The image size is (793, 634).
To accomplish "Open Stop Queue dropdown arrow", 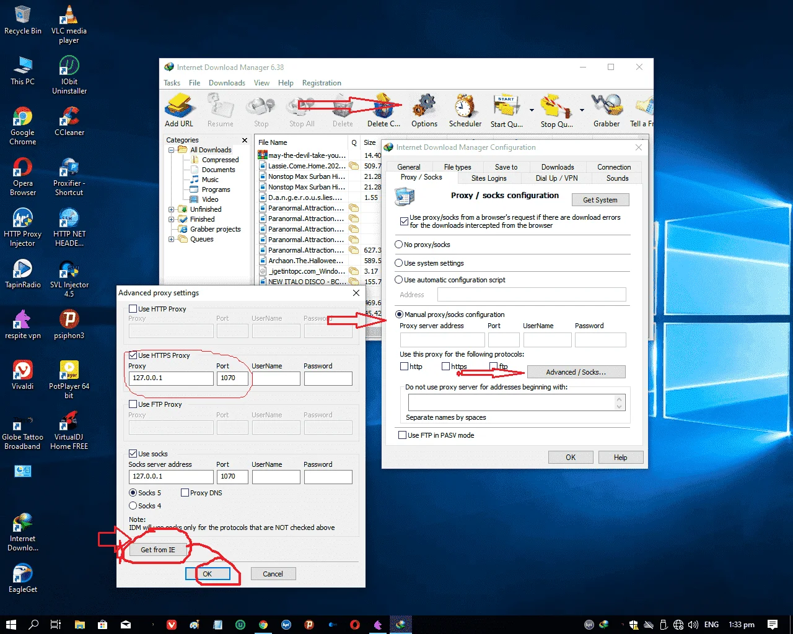I will (x=582, y=110).
